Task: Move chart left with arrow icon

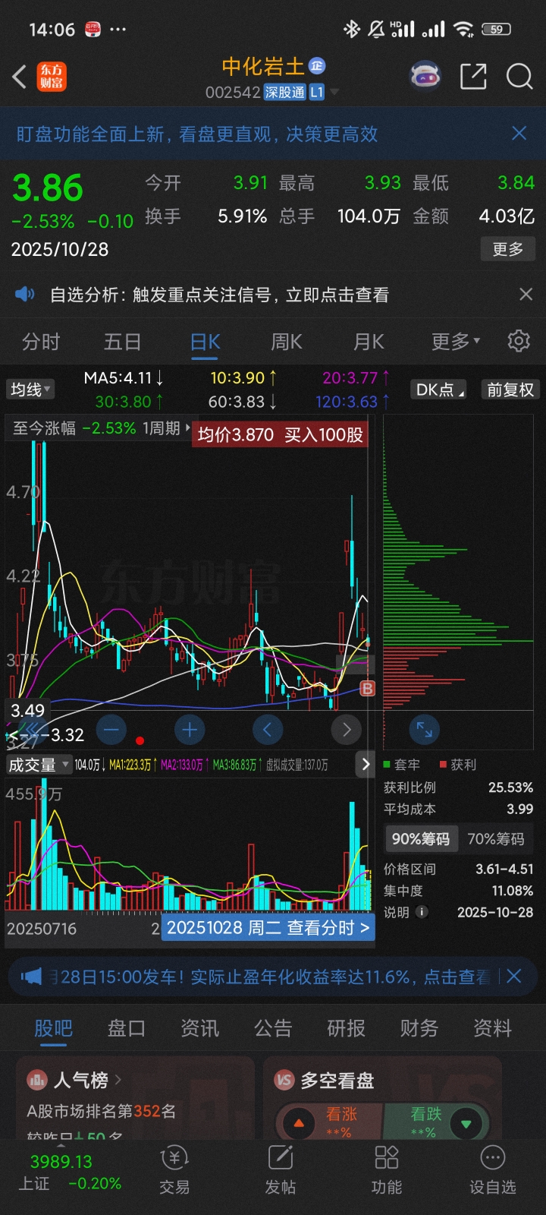Action: pos(268,730)
